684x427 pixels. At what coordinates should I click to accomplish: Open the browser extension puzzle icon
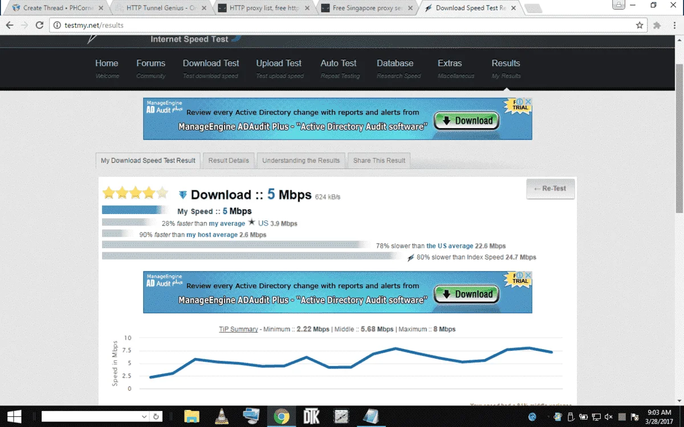point(657,25)
